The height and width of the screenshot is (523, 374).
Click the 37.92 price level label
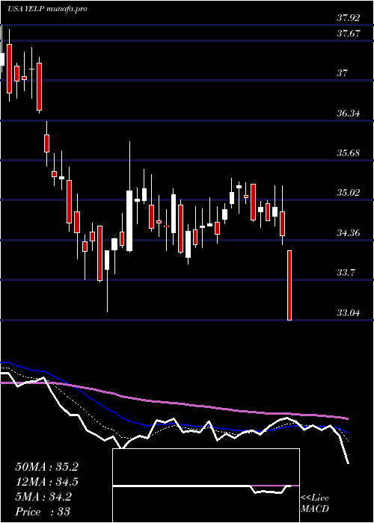[349, 18]
